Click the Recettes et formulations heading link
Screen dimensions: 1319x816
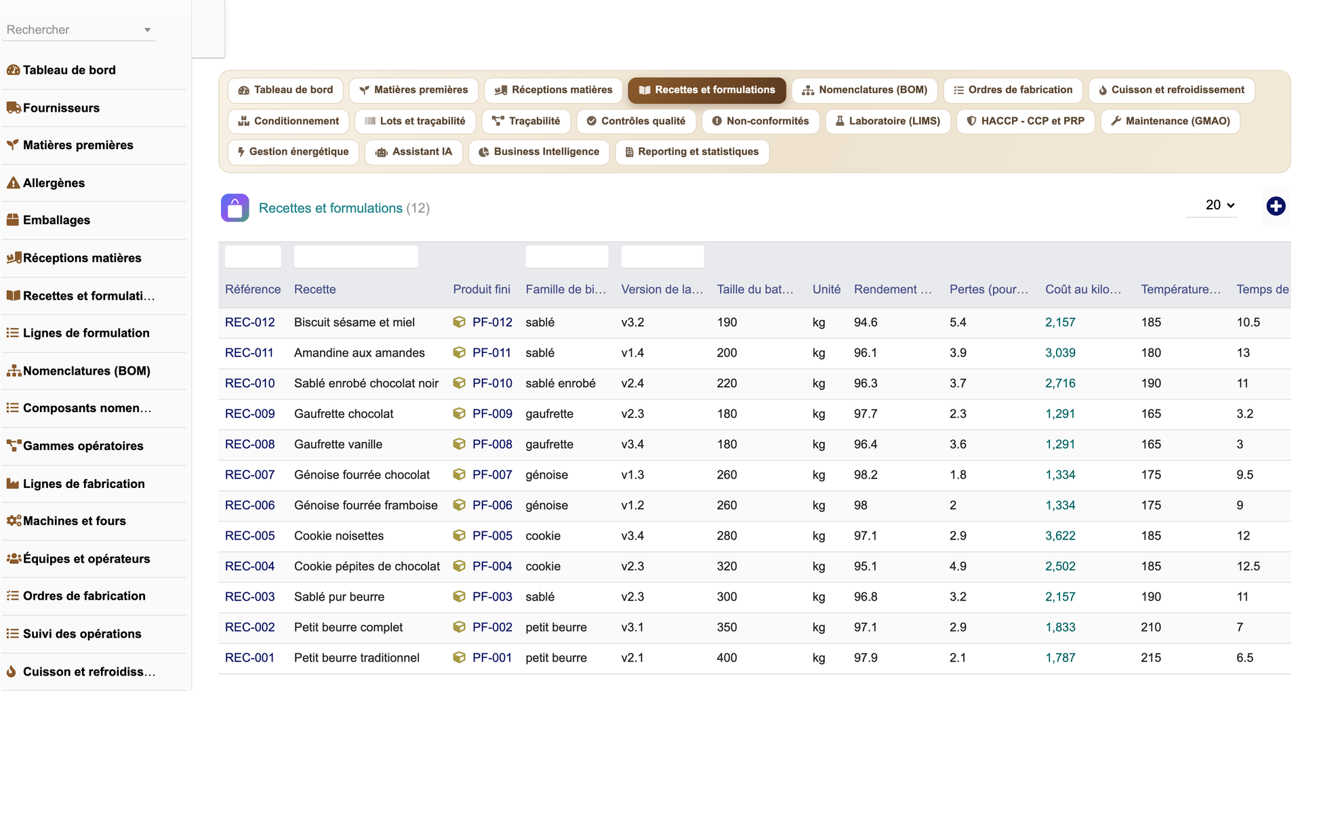(331, 208)
